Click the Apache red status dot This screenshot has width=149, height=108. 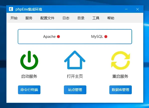click(x=58, y=37)
